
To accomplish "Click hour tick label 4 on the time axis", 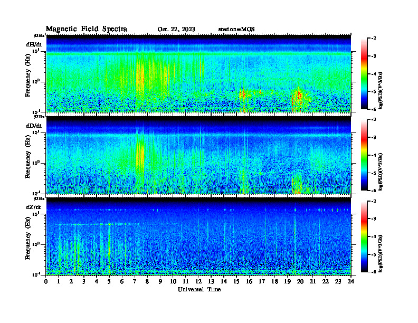I will tap(97, 281).
